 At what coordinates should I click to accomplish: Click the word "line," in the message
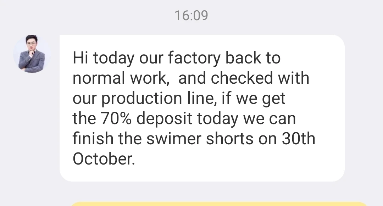pyautogui.click(x=204, y=99)
